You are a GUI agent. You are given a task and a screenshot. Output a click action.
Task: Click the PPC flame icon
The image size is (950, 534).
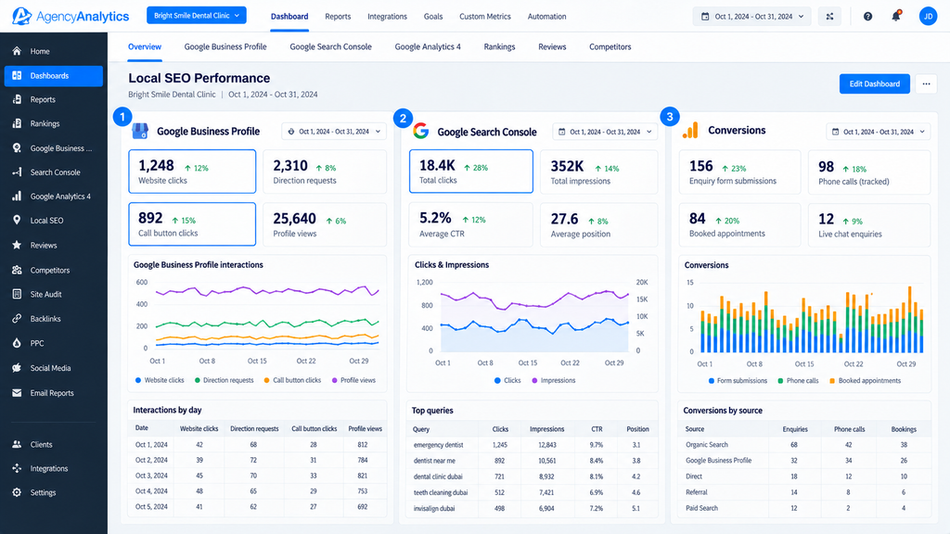pyautogui.click(x=17, y=343)
